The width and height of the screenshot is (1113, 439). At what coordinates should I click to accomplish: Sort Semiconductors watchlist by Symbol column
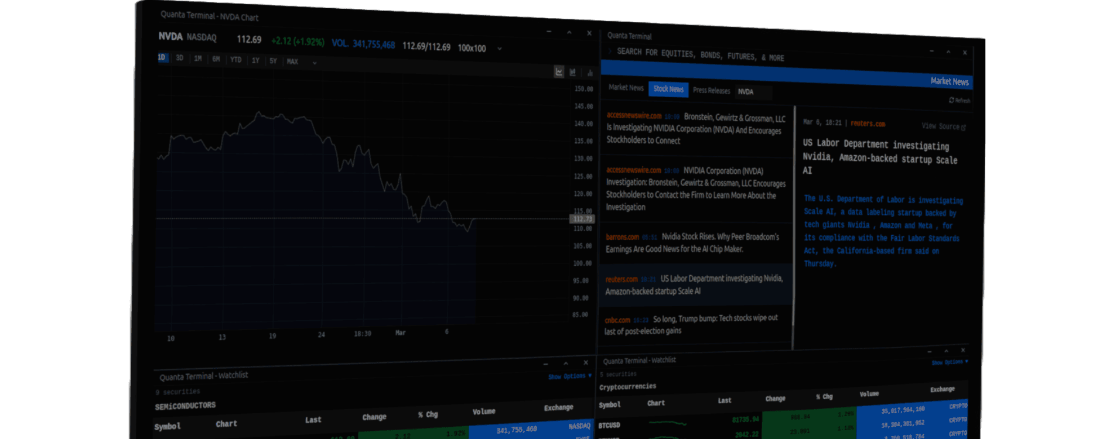168,427
